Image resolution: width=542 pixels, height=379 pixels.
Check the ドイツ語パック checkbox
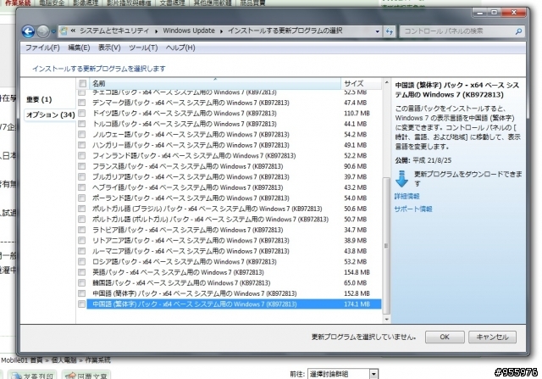tap(82, 113)
